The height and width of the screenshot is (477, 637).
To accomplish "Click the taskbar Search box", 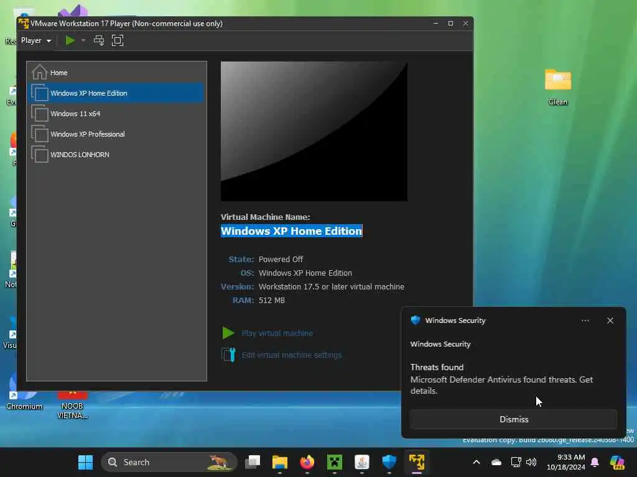I will click(169, 462).
